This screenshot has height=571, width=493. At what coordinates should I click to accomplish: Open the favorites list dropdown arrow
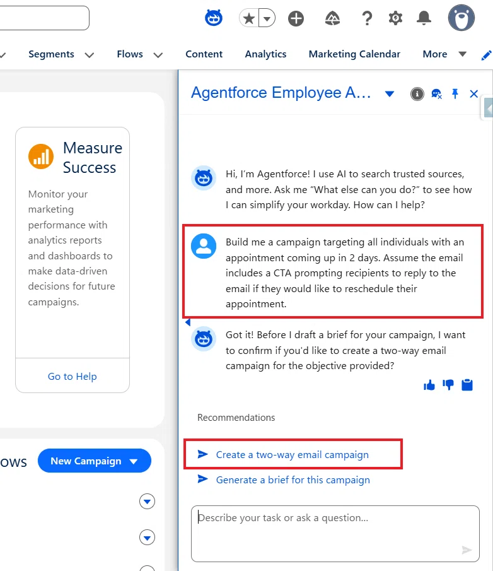coord(267,18)
